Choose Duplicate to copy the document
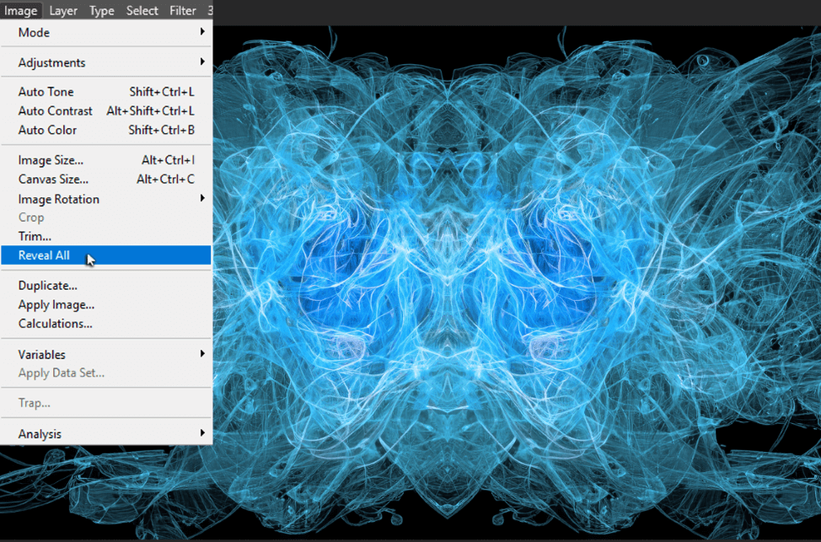The height and width of the screenshot is (542, 821). point(48,286)
